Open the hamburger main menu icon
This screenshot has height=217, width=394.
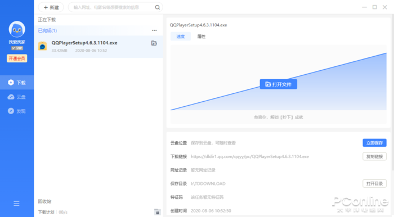pyautogui.click(x=16, y=204)
